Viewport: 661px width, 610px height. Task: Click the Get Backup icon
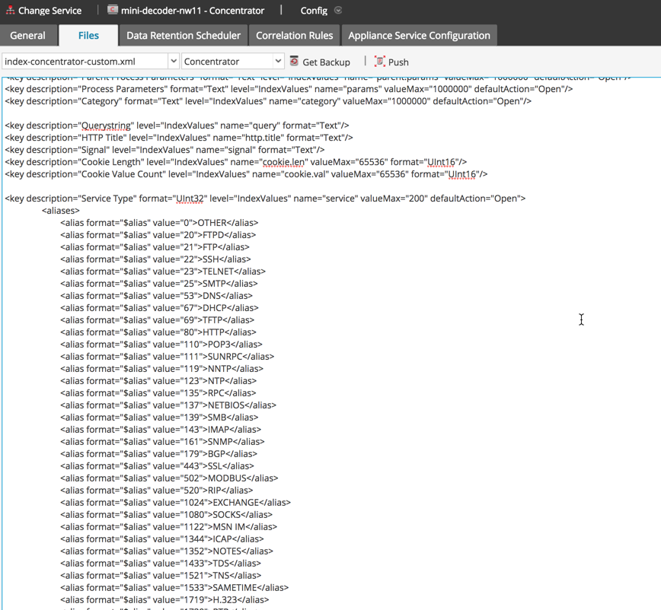(x=295, y=62)
